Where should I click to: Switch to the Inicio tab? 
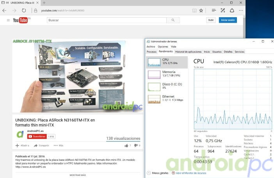[x=207, y=52]
